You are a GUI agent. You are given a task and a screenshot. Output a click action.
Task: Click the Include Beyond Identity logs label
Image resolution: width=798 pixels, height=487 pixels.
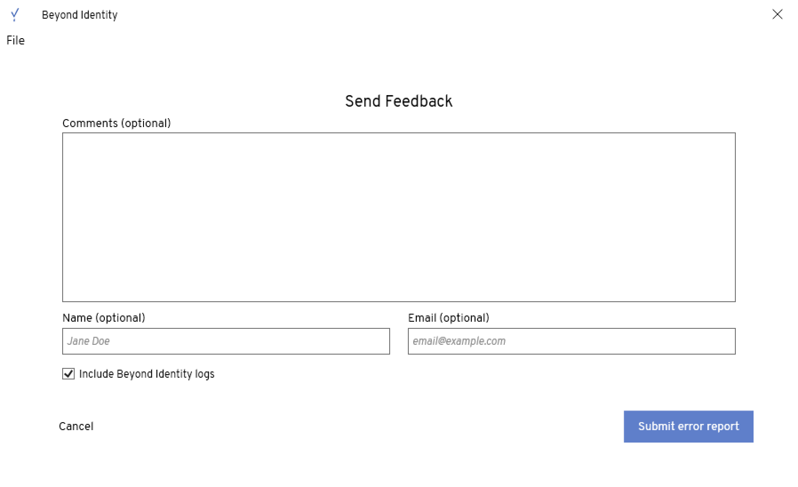coord(147,374)
